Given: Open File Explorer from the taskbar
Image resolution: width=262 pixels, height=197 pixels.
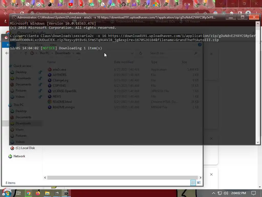Looking at the screenshot, I should 47,193.
